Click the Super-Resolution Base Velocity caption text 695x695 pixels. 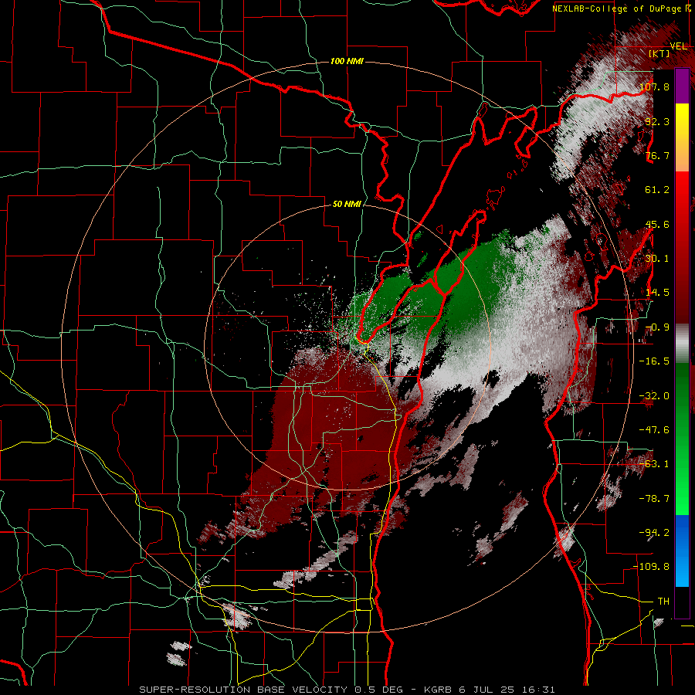click(347, 690)
